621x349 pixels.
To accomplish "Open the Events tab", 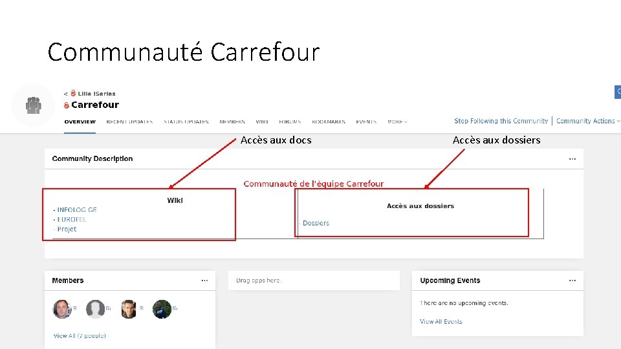I will click(366, 122).
